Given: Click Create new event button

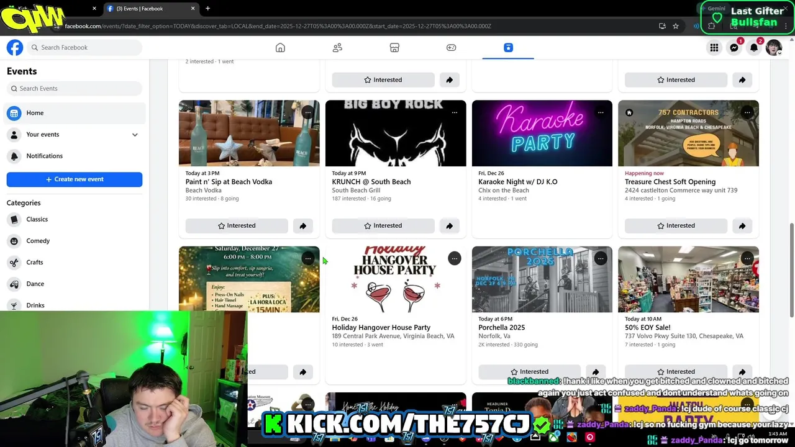Looking at the screenshot, I should 75,179.
